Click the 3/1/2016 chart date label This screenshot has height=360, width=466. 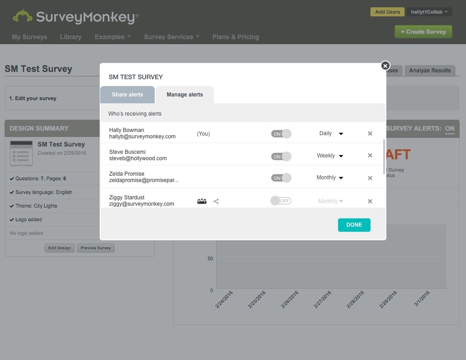[x=422, y=299]
